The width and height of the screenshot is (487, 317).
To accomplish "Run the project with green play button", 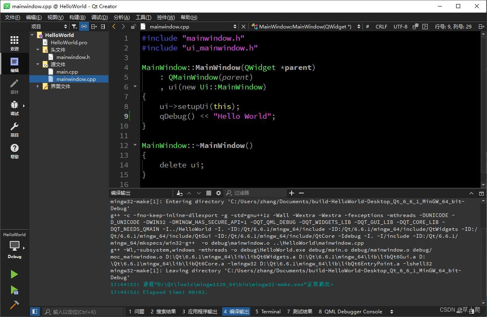I will coord(14,274).
